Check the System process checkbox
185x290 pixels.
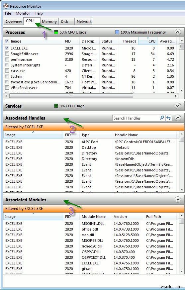pyautogui.click(x=7, y=76)
